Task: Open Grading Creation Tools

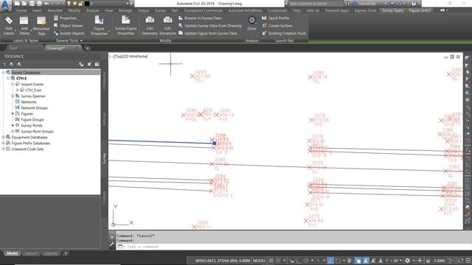Action: point(284,33)
